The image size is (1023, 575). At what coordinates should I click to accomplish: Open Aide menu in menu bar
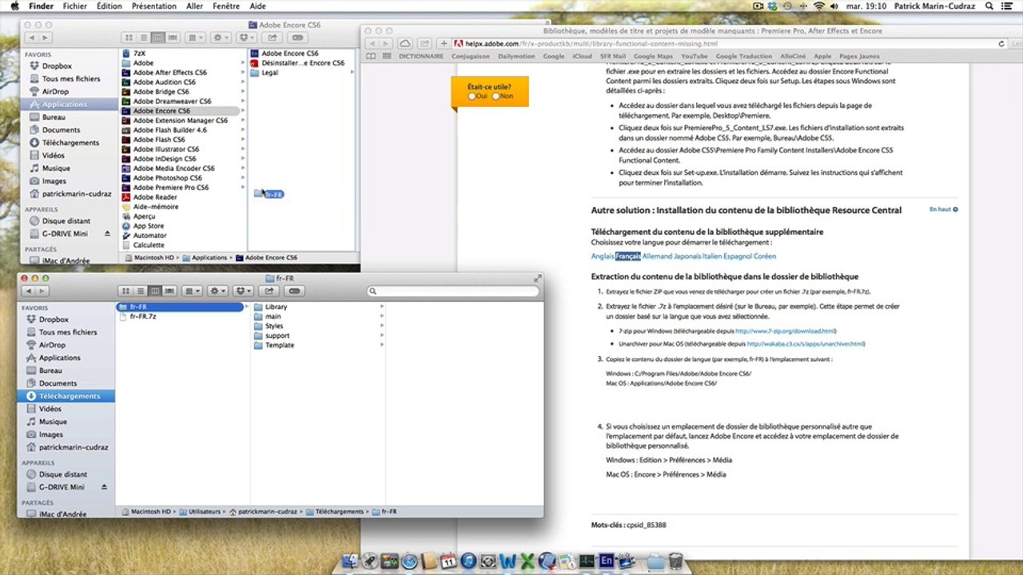pyautogui.click(x=257, y=6)
